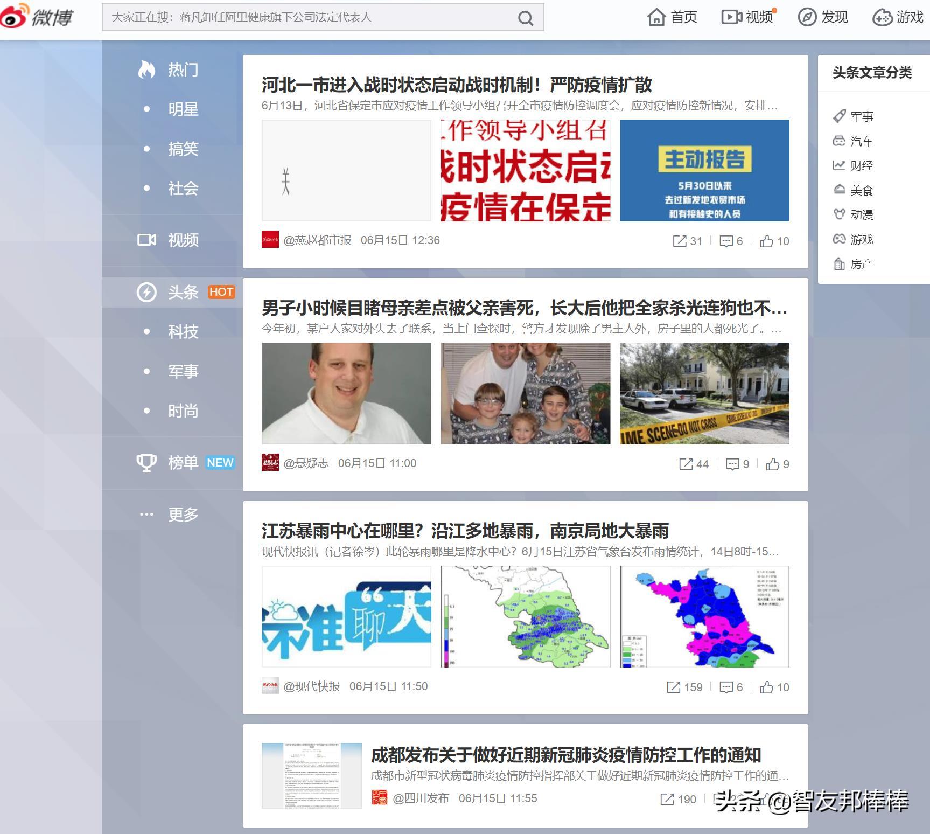Open 发现 in the top navigation
Image resolution: width=930 pixels, height=834 pixels.
pos(823,17)
